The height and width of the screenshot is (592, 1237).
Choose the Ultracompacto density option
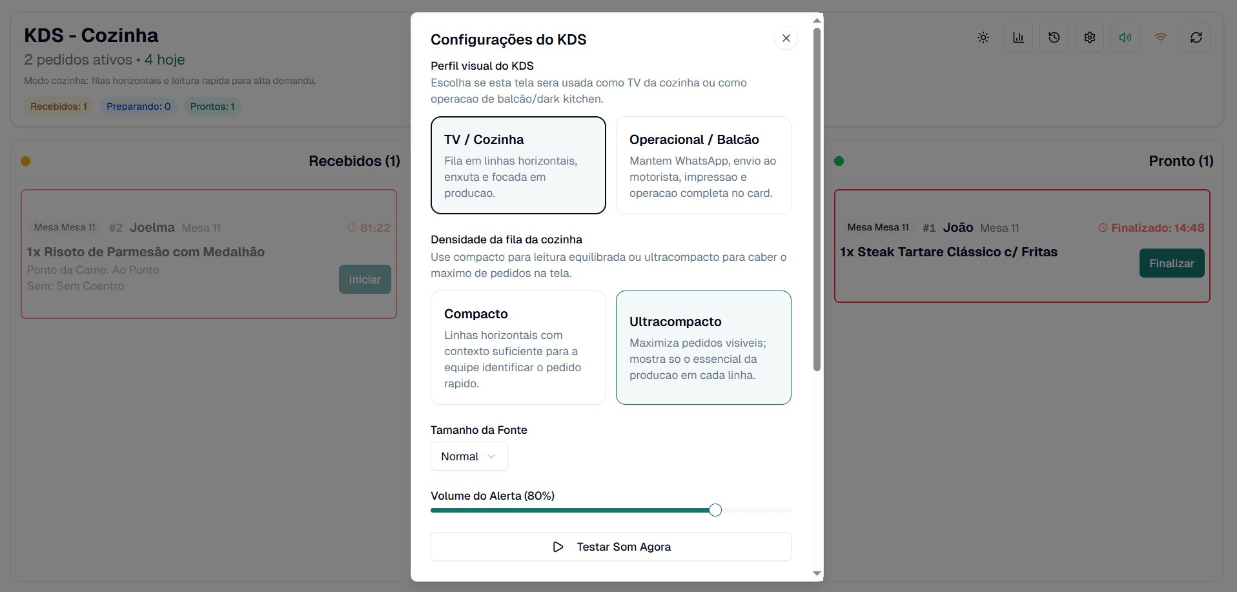point(703,347)
